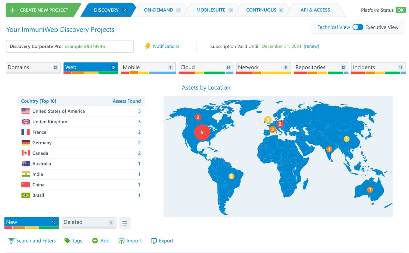Click the Notifications bell icon
The height and width of the screenshot is (253, 409).
click(x=147, y=46)
